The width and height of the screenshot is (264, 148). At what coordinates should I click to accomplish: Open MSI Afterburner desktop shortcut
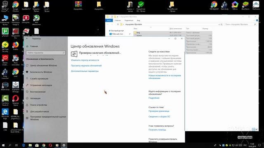click(36, 20)
